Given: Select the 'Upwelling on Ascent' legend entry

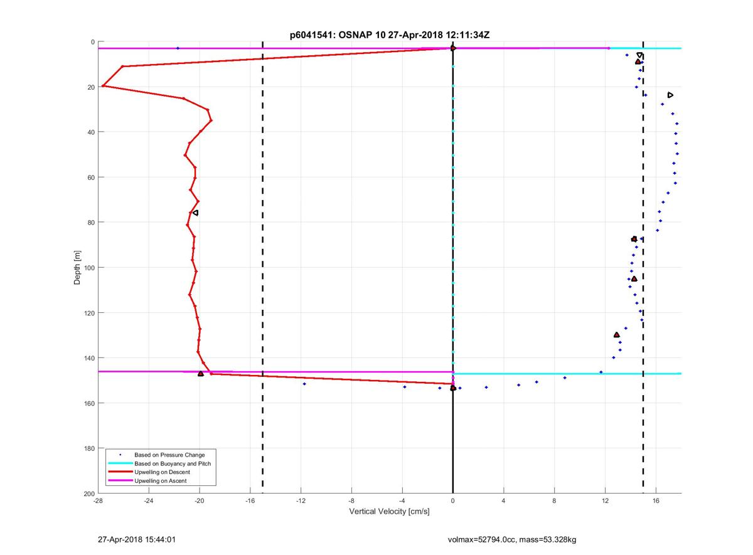Looking at the screenshot, I should tap(161, 481).
